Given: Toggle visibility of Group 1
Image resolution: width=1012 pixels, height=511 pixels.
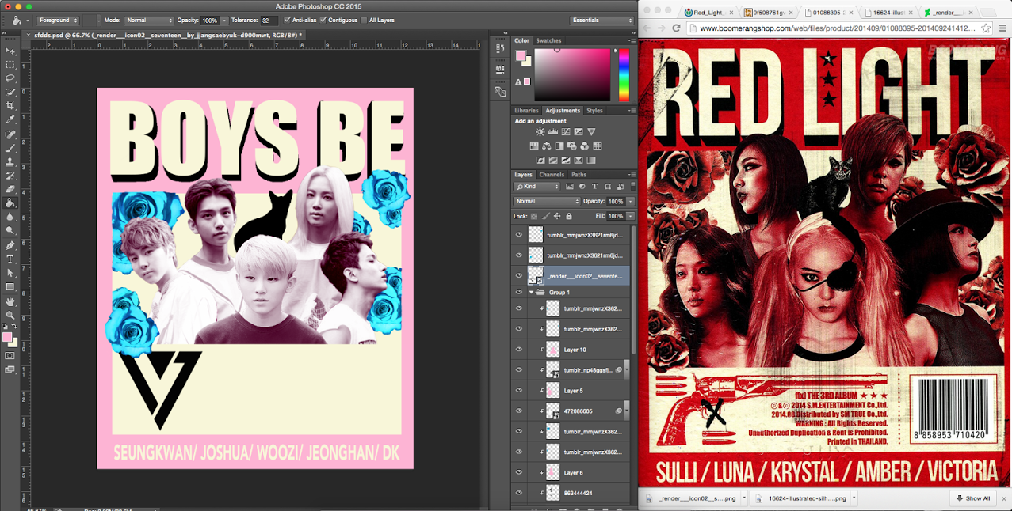Looking at the screenshot, I should pyautogui.click(x=519, y=293).
